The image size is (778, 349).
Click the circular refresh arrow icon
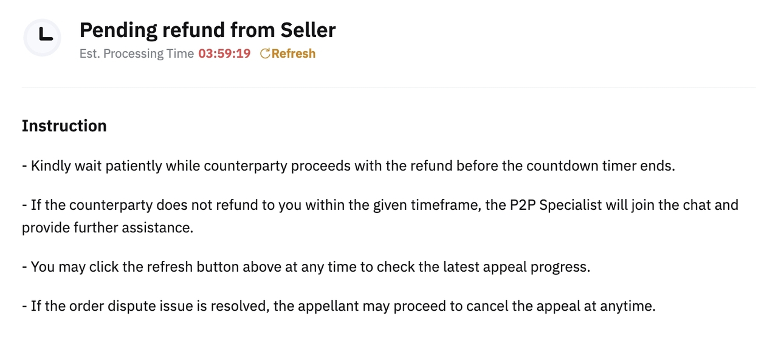click(x=264, y=54)
